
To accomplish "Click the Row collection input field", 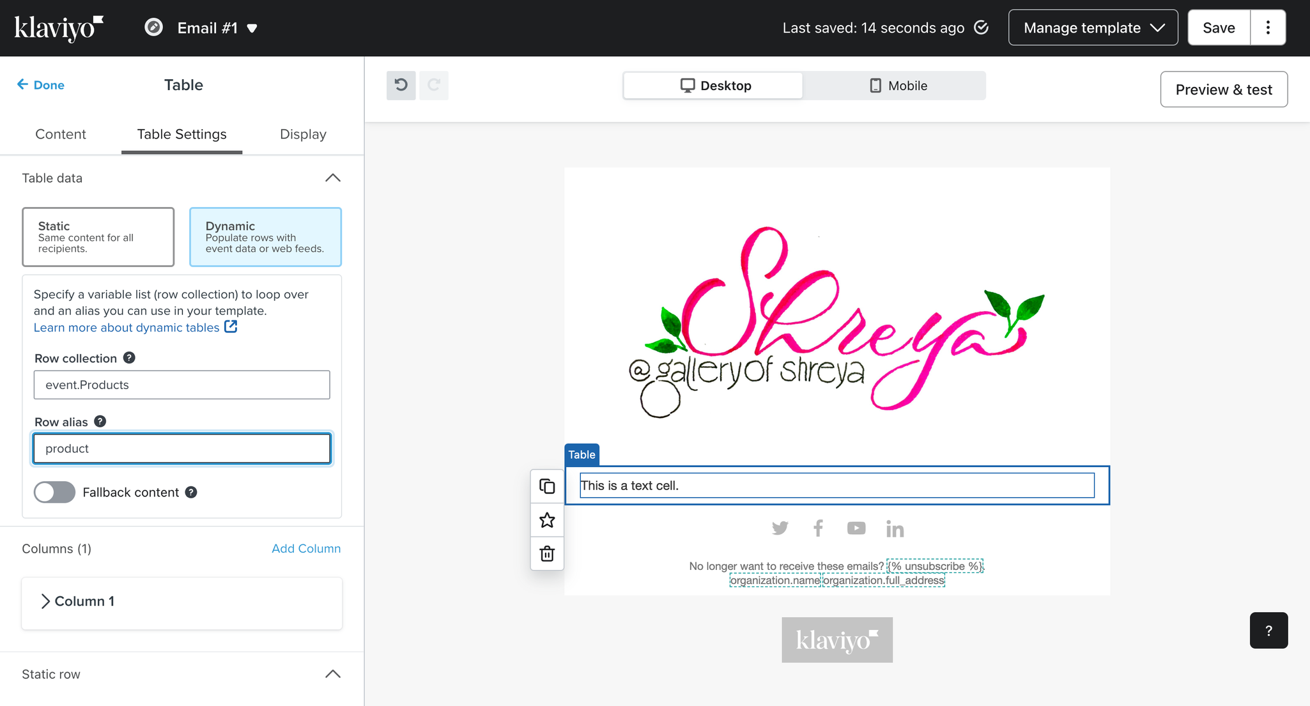I will (181, 385).
